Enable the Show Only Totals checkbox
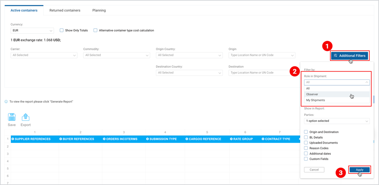The image size is (379, 185). tap(61, 31)
